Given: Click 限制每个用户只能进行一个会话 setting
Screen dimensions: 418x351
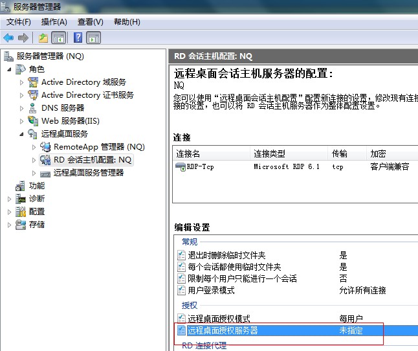Looking at the screenshot, I should (x=242, y=278).
